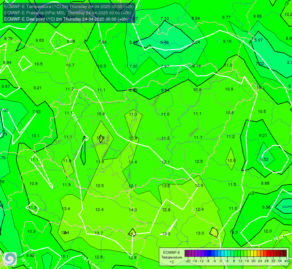The height and width of the screenshot is (269, 292).
Task: Click the temperature value 7.93
Action: 36,112
